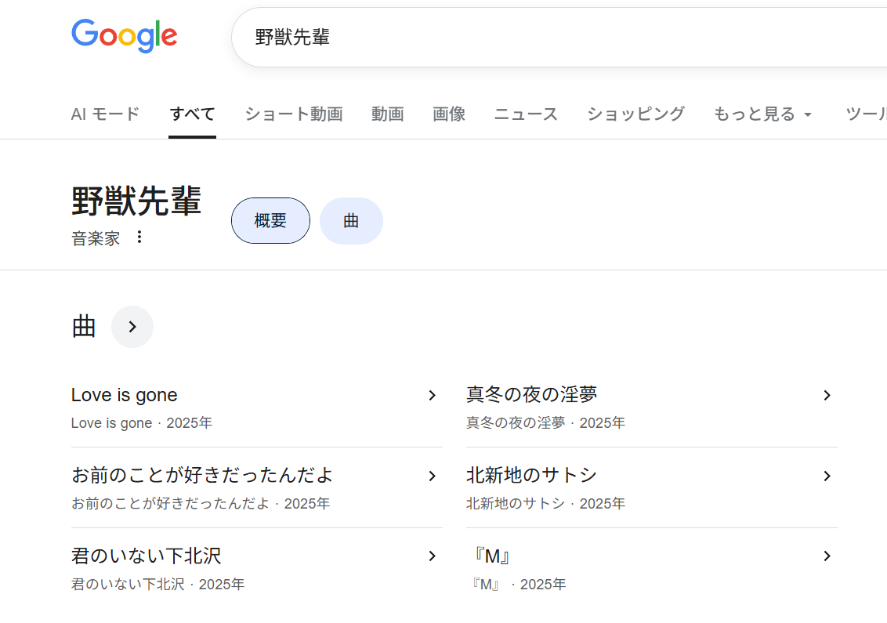Viewport: 887px width, 623px height.
Task: Click chevron next to 『M』 song
Action: point(827,556)
